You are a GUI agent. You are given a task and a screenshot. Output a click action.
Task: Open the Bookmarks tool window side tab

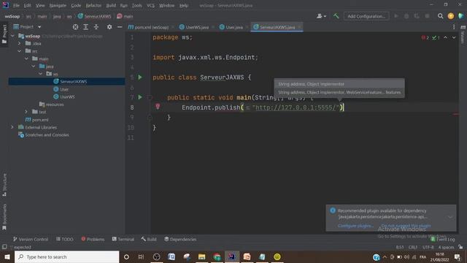pos(4,217)
